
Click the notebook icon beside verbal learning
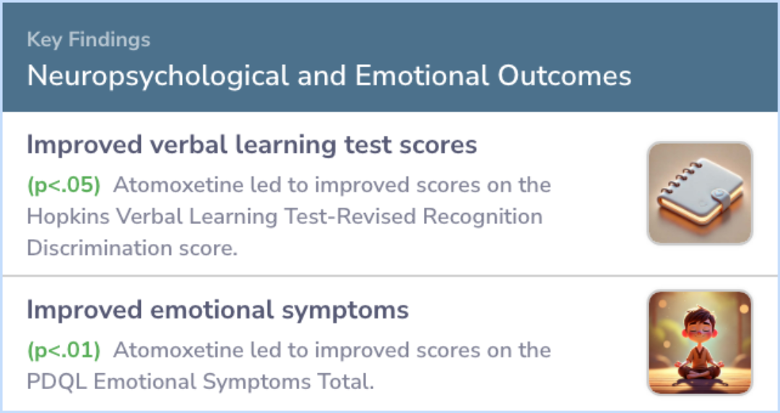(700, 193)
